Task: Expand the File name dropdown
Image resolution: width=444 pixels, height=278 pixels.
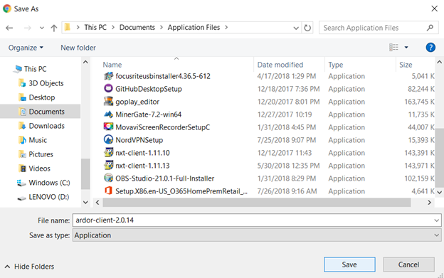Action: [437, 220]
